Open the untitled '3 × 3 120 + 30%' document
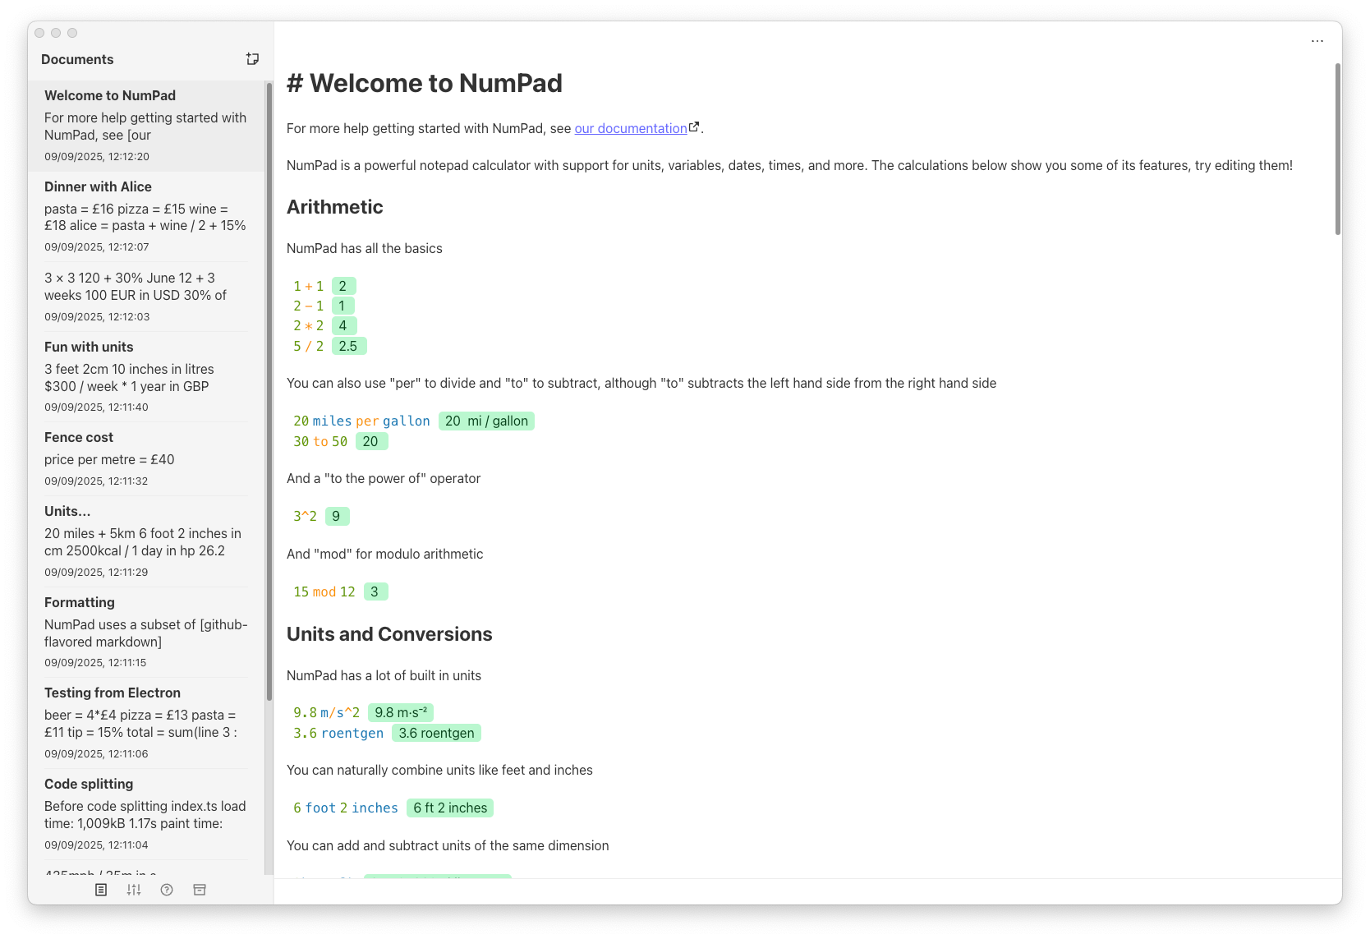 pos(146,297)
